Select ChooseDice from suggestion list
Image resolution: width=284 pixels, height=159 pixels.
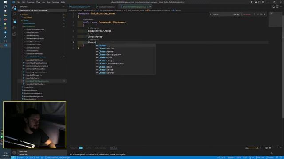click(126, 58)
